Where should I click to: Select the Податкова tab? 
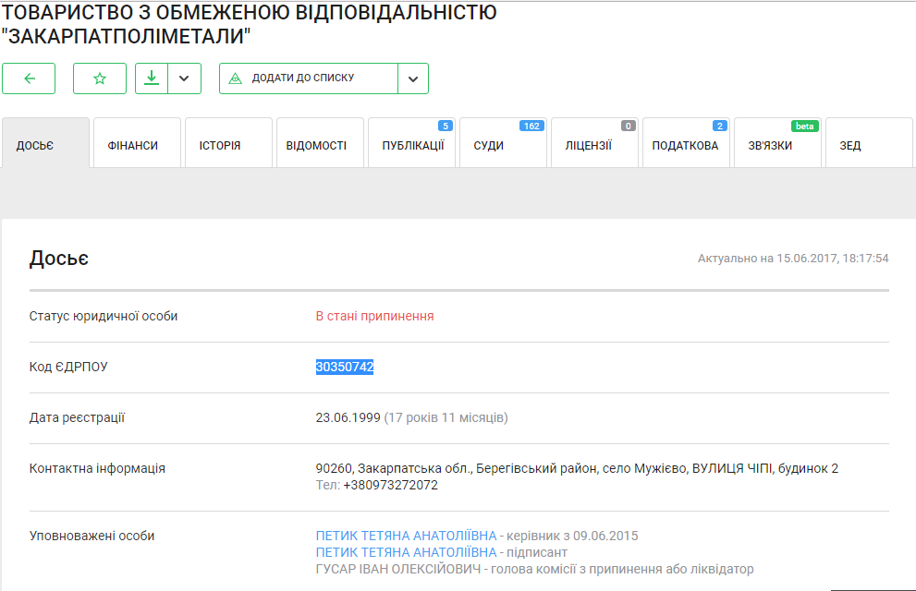coord(685,145)
